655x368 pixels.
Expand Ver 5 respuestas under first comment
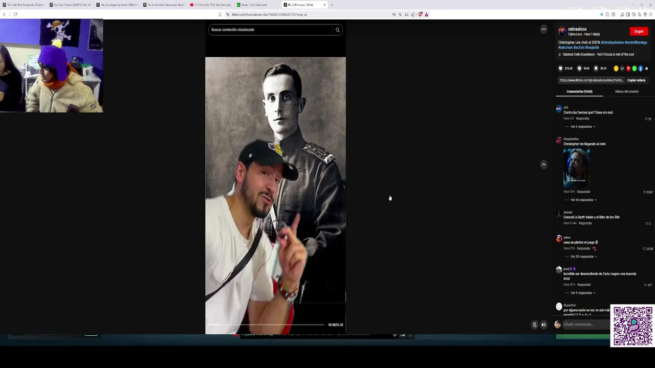582,127
